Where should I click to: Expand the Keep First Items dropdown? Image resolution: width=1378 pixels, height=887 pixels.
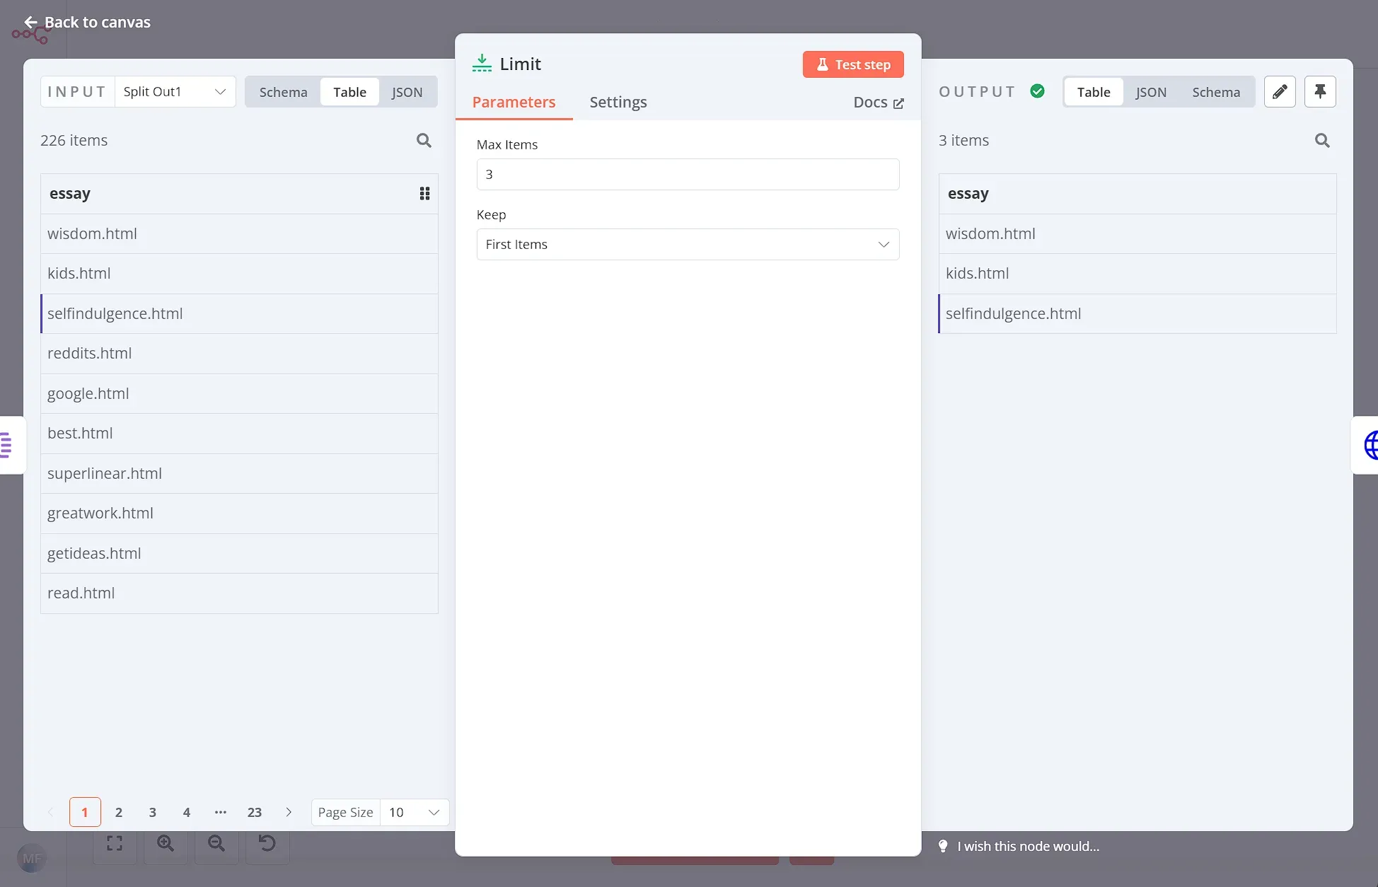point(687,244)
